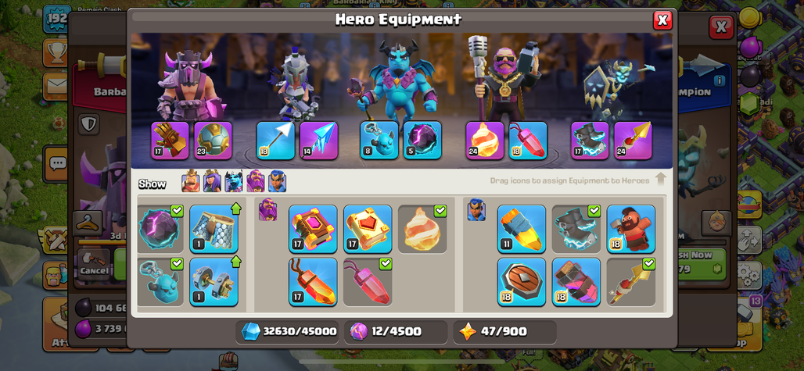Toggle Royal Champion filter in Show row

[277, 181]
